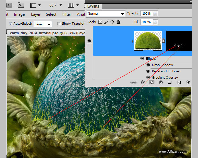Click the Opacity 100% input field
The image size is (198, 158).
(146, 13)
